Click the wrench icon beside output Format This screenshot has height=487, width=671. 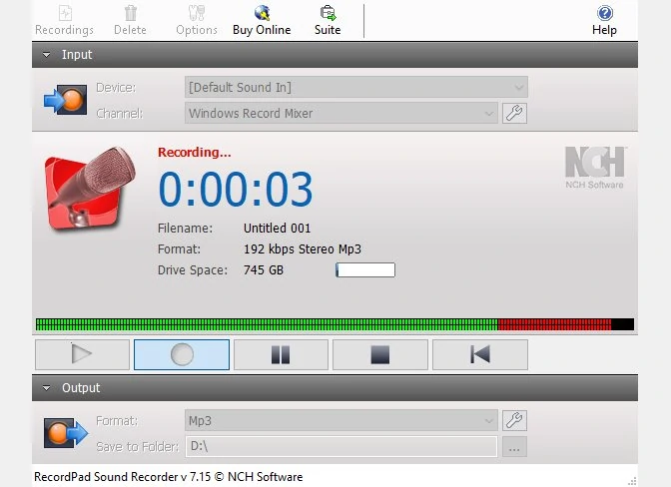click(x=514, y=421)
